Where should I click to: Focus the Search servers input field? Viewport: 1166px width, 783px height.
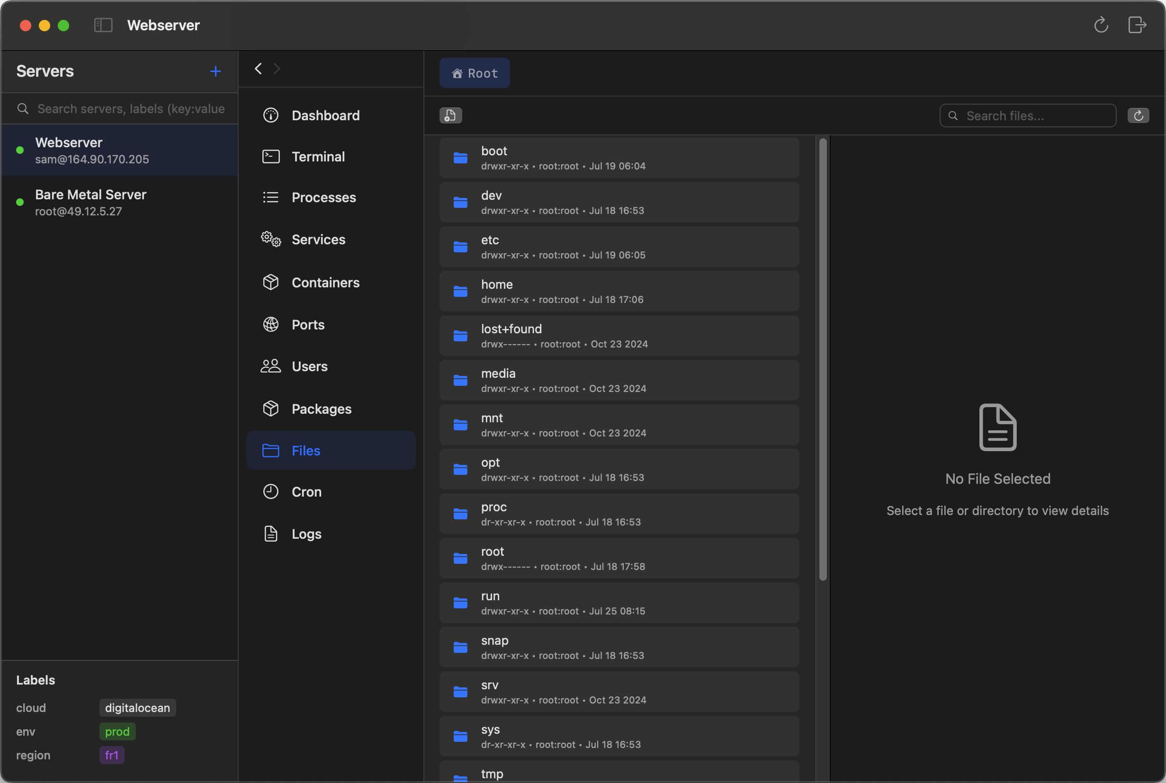point(120,108)
